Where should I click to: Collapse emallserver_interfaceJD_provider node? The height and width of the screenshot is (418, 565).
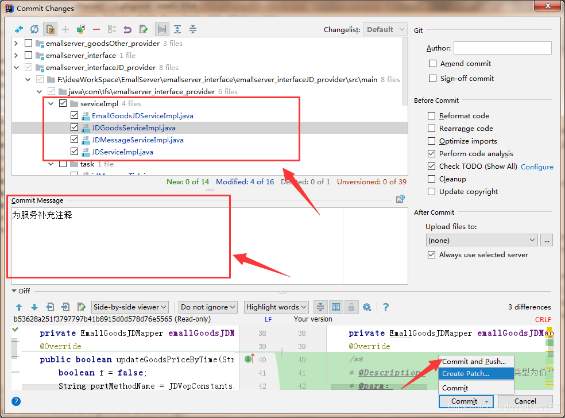coord(16,67)
